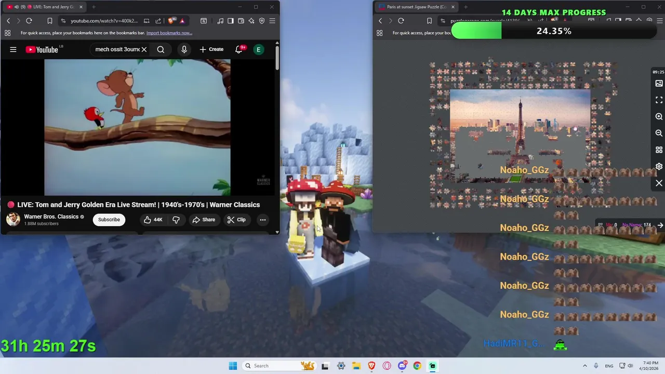Click the Share button under the video

(204, 219)
